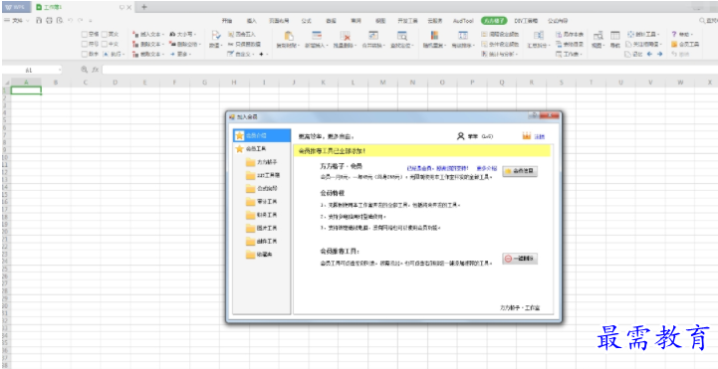Open the 文件 menu

17,21
